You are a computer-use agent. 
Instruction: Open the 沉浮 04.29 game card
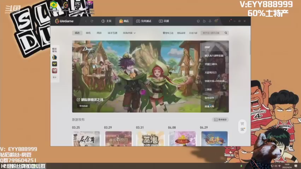coord(214,139)
